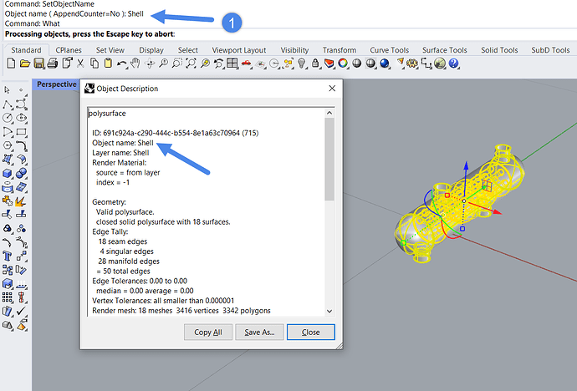Click Close in Object Description dialog
The height and width of the screenshot is (391, 577).
coord(310,332)
